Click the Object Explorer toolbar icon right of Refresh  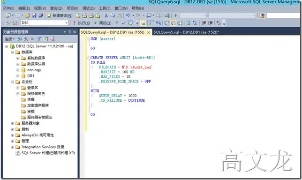point(52,39)
